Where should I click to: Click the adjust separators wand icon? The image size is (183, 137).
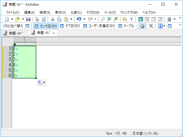[x=151, y=26]
